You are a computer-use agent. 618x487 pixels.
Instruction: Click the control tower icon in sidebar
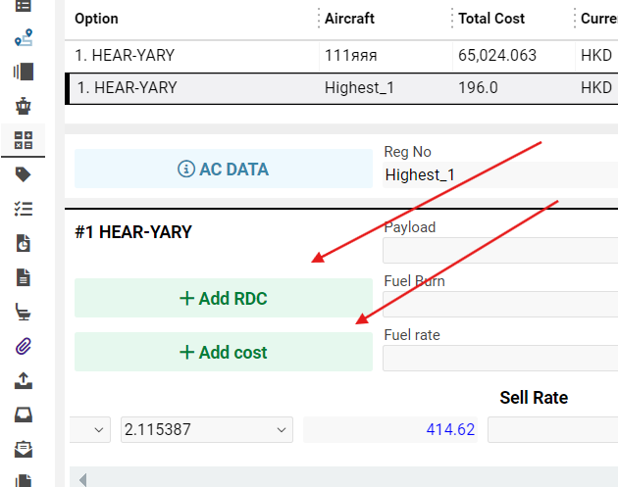coord(24,106)
